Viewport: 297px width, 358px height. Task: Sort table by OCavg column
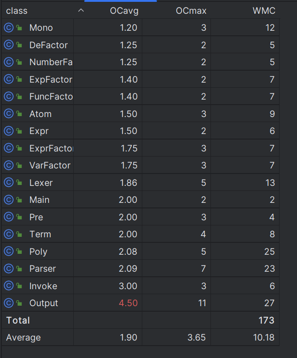pyautogui.click(x=124, y=11)
